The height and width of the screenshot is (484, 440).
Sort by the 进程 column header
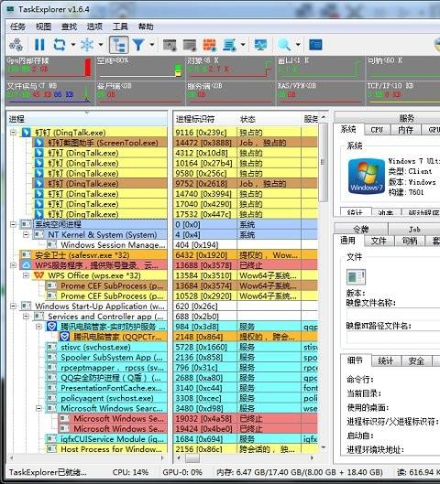tap(87, 119)
